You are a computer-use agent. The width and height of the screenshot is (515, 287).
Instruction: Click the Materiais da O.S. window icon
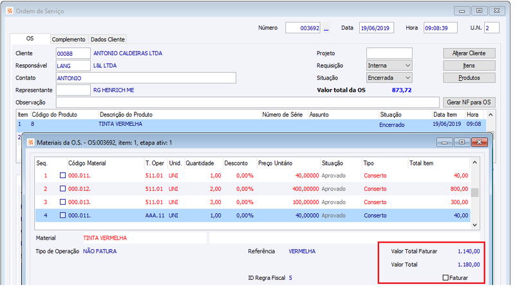pos(30,142)
